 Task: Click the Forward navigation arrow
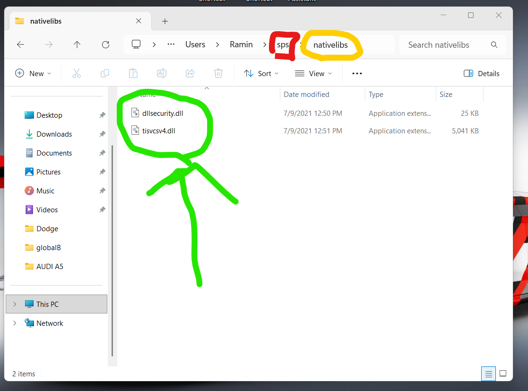(x=49, y=44)
